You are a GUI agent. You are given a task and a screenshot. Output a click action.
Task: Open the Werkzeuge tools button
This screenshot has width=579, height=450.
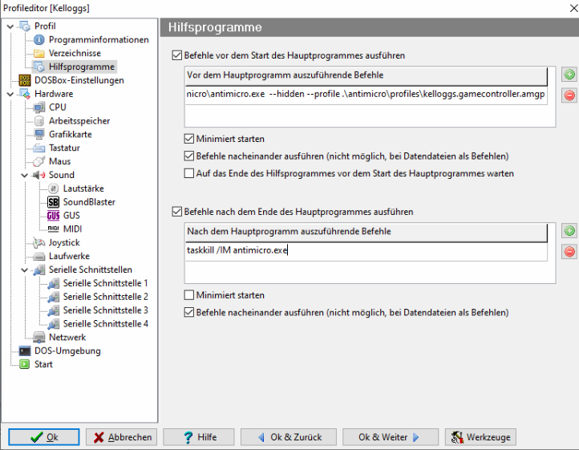pyautogui.click(x=480, y=437)
